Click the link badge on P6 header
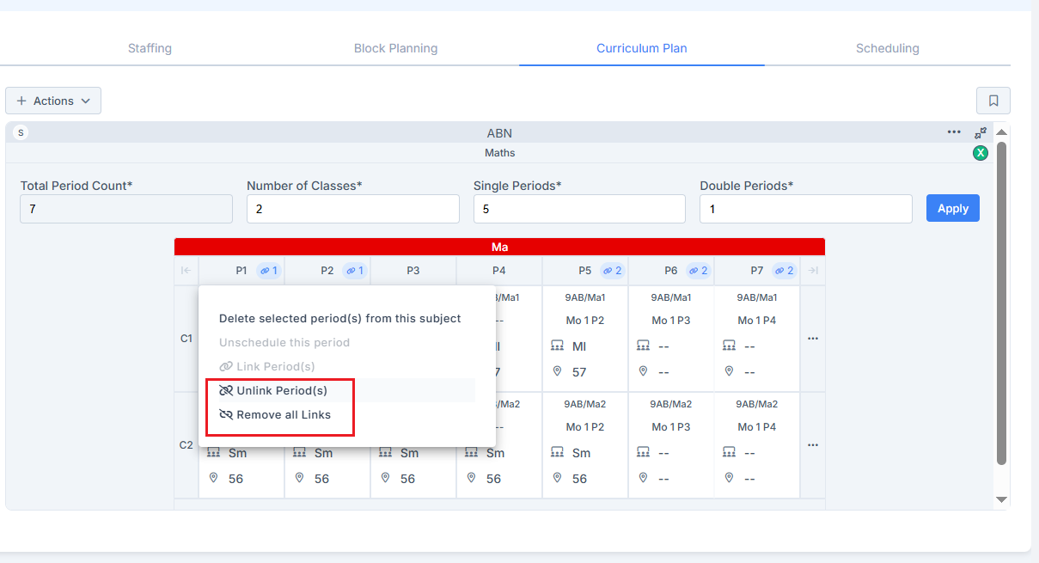The height and width of the screenshot is (563, 1039). point(698,271)
